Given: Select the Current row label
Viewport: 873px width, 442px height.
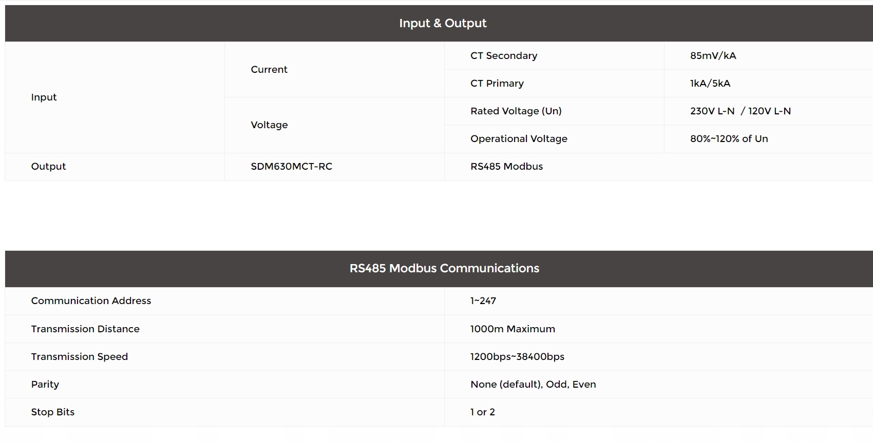Looking at the screenshot, I should (x=269, y=69).
